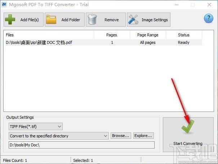Click the Pages column header

(x=112, y=35)
